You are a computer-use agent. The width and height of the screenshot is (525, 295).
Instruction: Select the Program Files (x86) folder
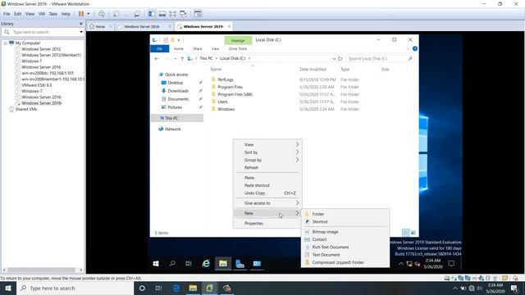pyautogui.click(x=235, y=94)
